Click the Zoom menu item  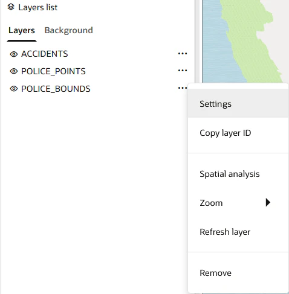[238, 203]
